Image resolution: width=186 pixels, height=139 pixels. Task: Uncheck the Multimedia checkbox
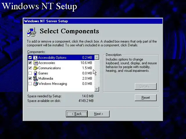tap(30, 78)
